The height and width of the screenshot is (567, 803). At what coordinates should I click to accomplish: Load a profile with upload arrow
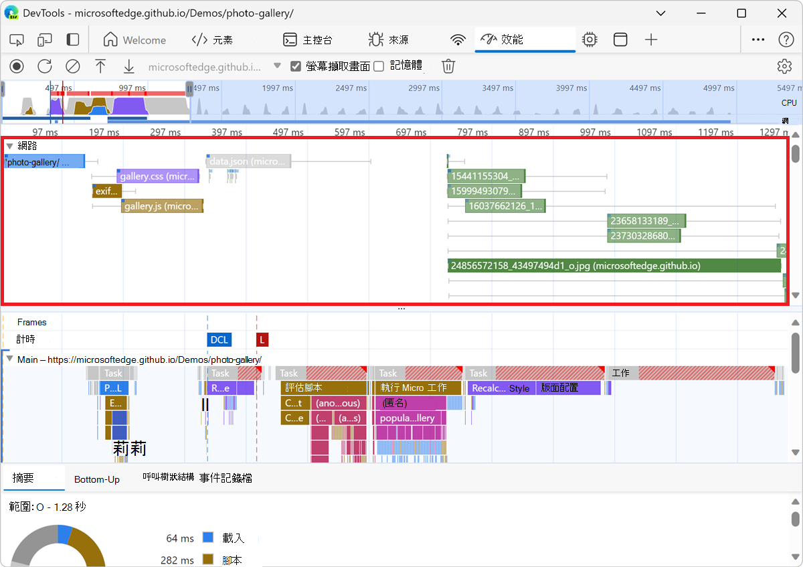pyautogui.click(x=100, y=66)
